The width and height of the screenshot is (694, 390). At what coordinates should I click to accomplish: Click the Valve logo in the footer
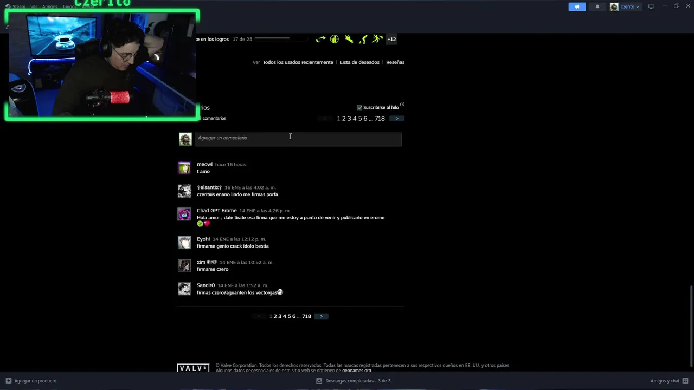(193, 368)
